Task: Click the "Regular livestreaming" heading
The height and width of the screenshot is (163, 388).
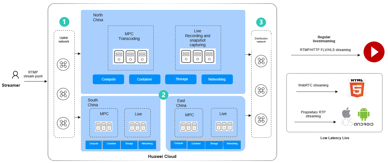Action: point(324,39)
